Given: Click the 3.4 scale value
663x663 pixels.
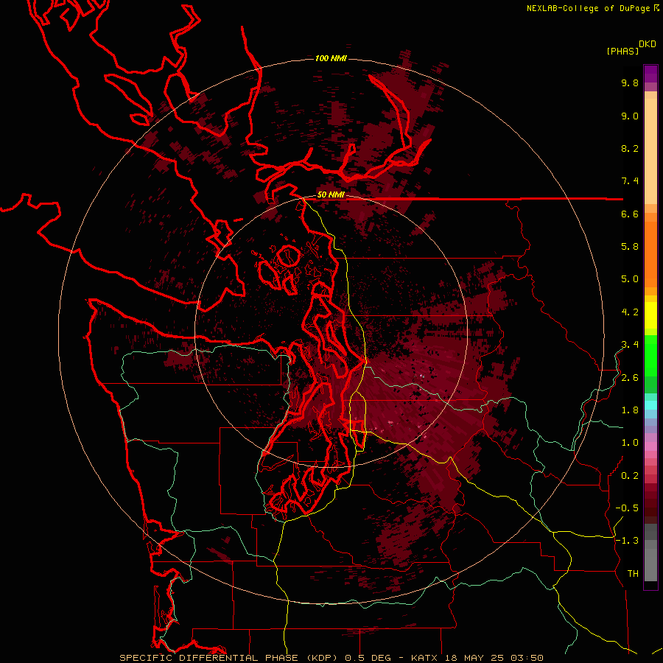Looking at the screenshot, I should (x=630, y=345).
